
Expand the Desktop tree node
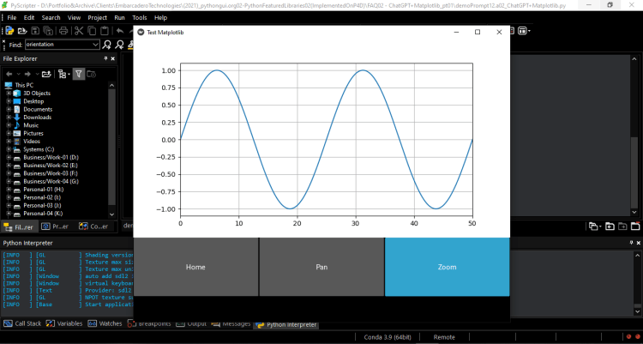click(x=9, y=101)
